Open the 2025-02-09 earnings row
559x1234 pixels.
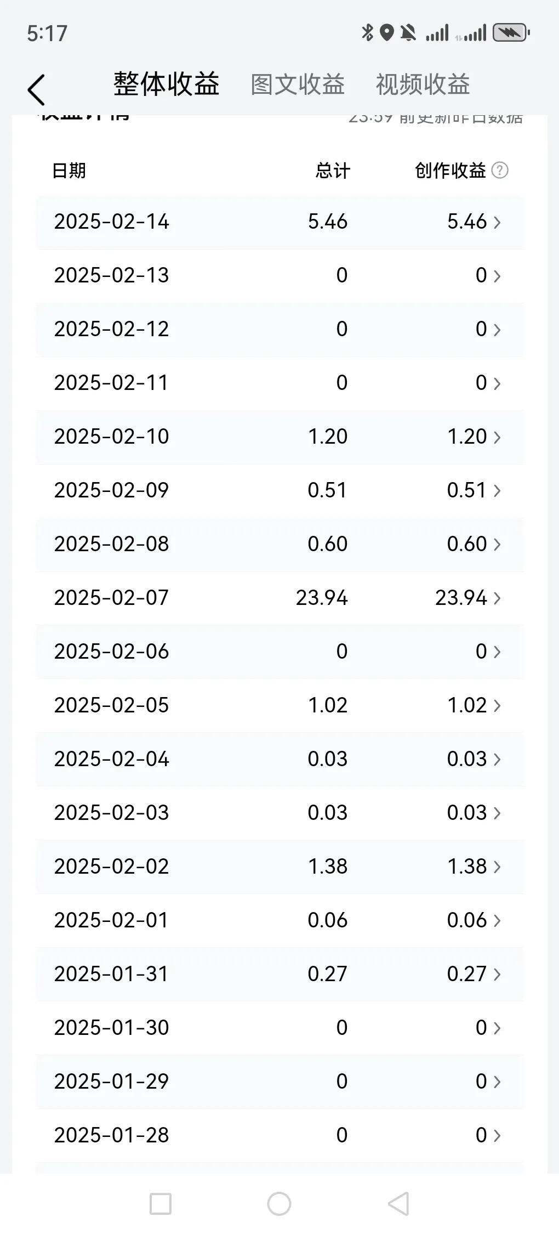tap(279, 490)
